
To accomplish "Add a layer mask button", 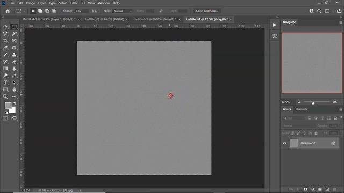I will [x=305, y=189].
